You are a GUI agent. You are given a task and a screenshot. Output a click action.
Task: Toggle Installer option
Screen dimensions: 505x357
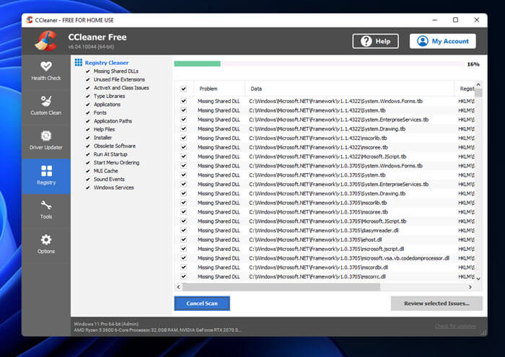(99, 138)
